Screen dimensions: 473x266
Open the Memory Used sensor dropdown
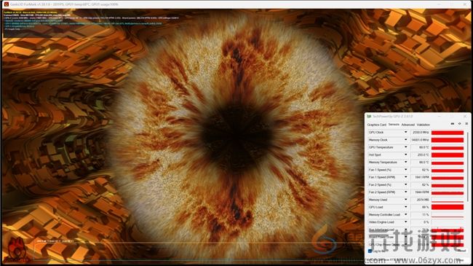406,200
